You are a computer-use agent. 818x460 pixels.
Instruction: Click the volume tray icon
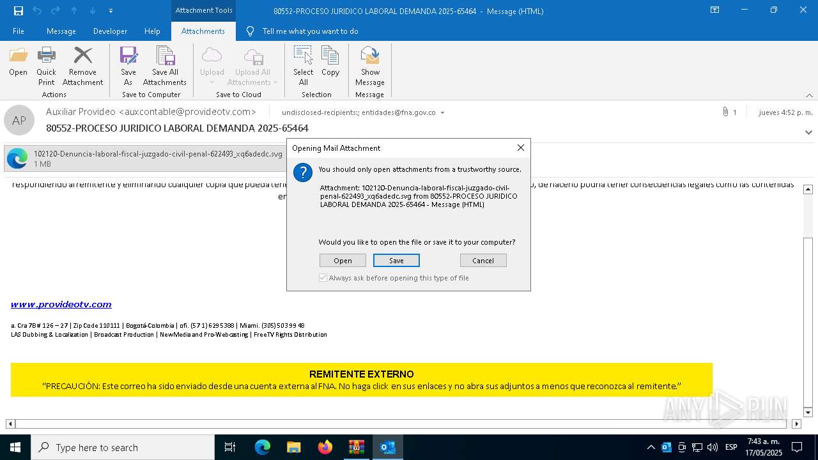tap(713, 447)
